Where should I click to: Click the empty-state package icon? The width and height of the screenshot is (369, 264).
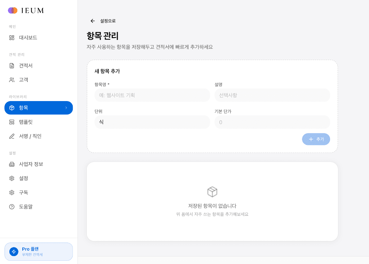click(212, 192)
